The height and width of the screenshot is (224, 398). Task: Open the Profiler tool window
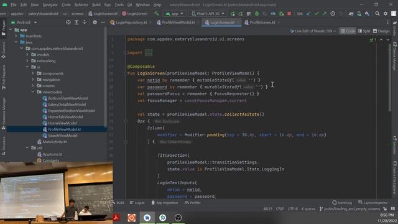pos(193,203)
